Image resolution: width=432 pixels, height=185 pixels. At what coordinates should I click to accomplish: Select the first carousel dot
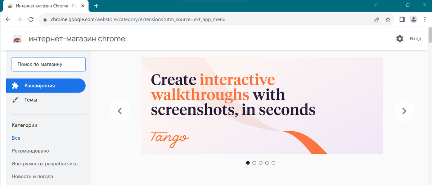coord(248,163)
